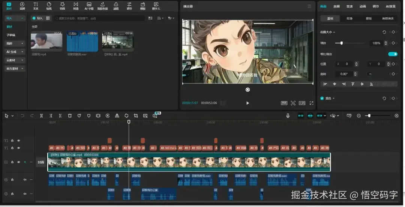Click the undo arrow in timeline toolbar
The image size is (405, 207).
pos(22,116)
